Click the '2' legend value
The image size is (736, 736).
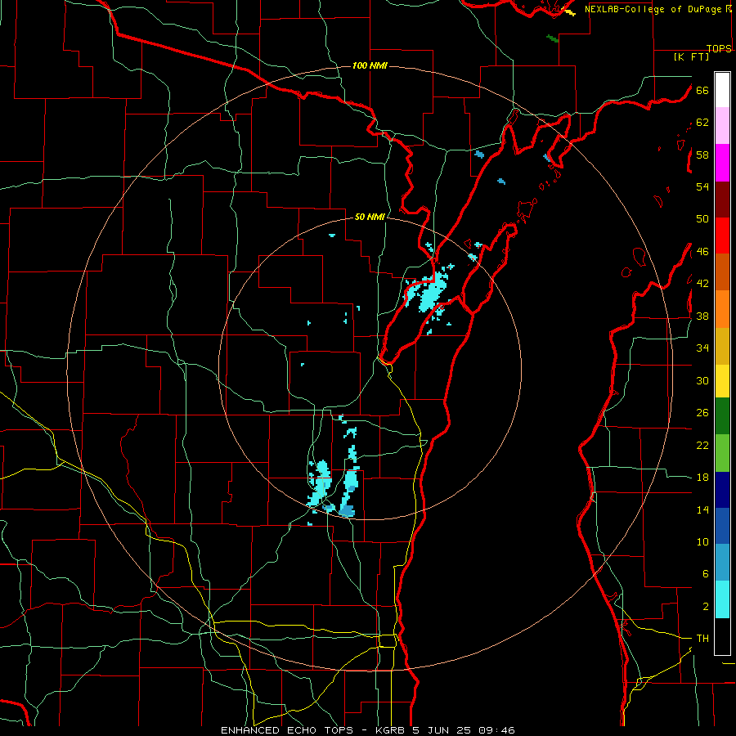click(x=705, y=607)
